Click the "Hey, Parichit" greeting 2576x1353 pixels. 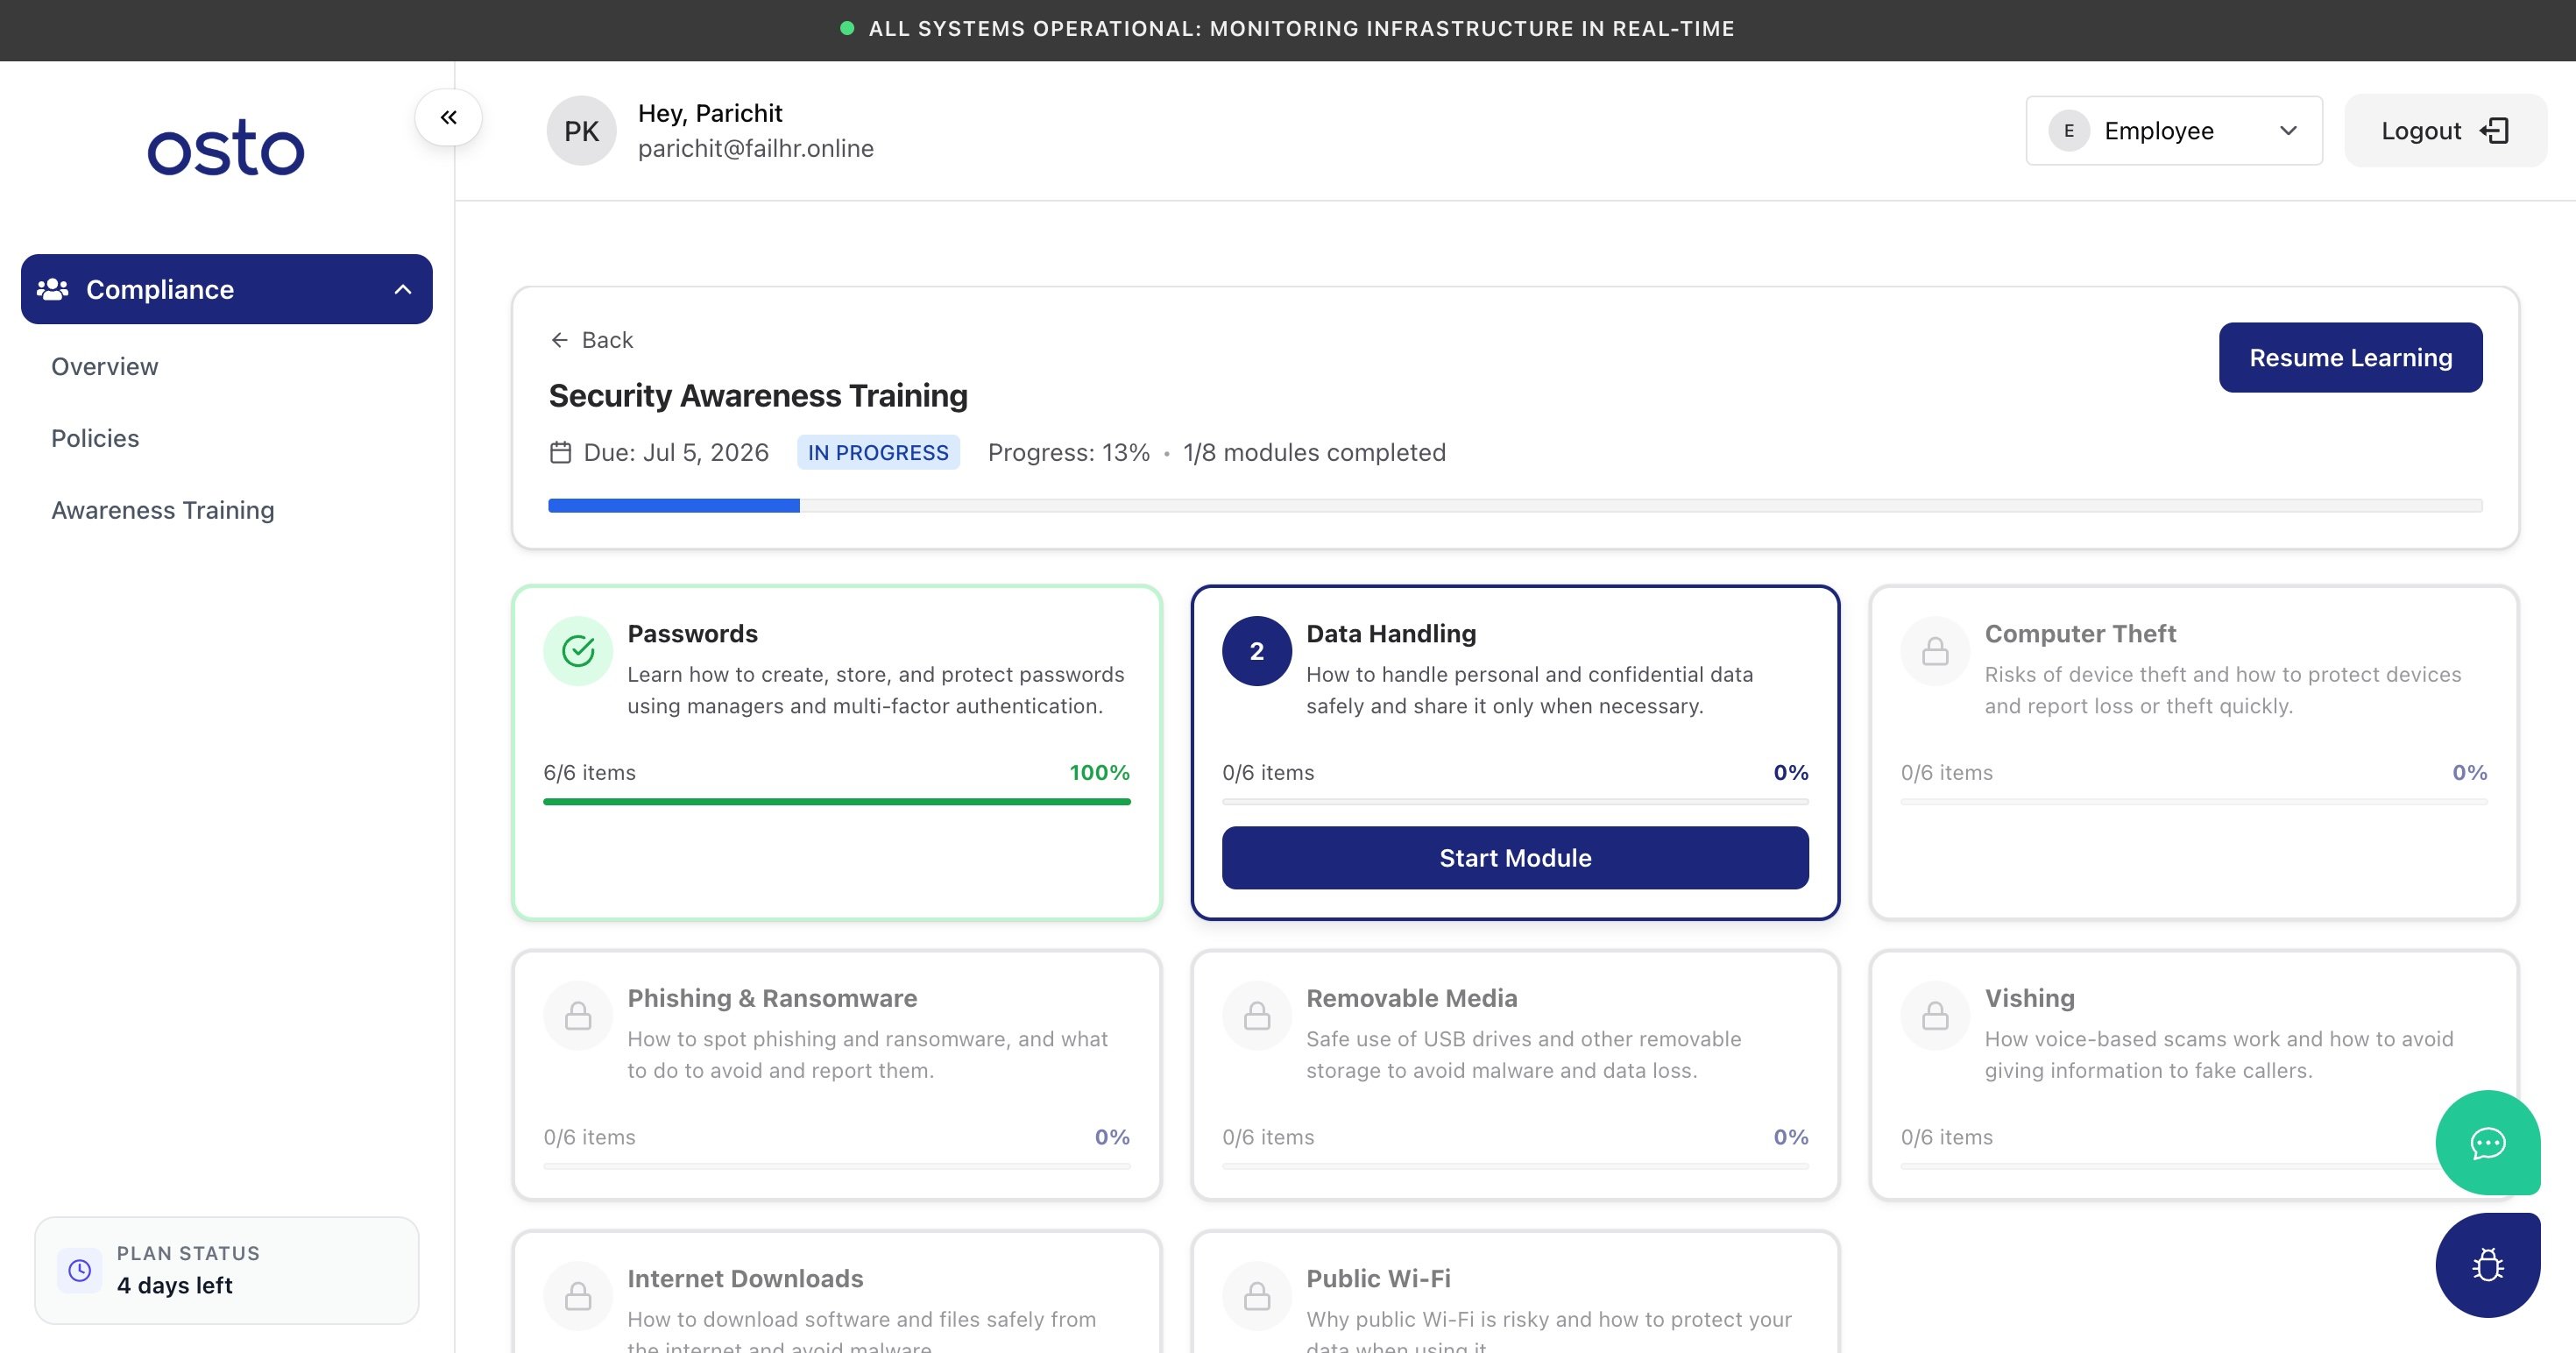coord(710,114)
